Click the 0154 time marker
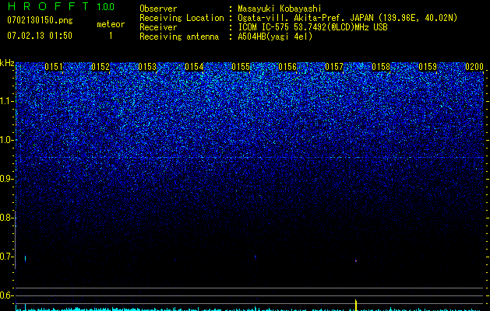 pos(194,67)
